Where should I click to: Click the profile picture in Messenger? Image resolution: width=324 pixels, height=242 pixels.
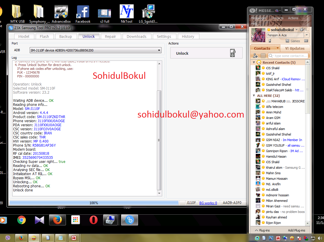[258, 35]
